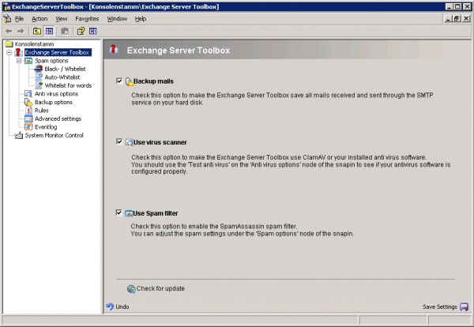Click the Black- / Whitelist icon in tree
This screenshot has width=474, height=327.
point(39,69)
